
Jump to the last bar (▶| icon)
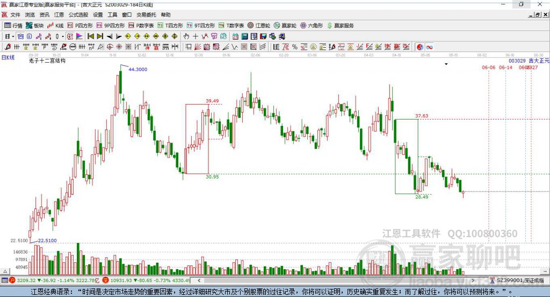100,36
